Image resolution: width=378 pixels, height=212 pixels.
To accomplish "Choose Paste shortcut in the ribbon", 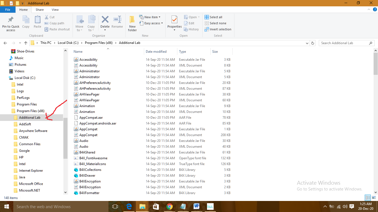I will [x=57, y=29].
